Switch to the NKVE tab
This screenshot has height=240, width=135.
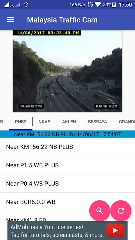click(44, 122)
